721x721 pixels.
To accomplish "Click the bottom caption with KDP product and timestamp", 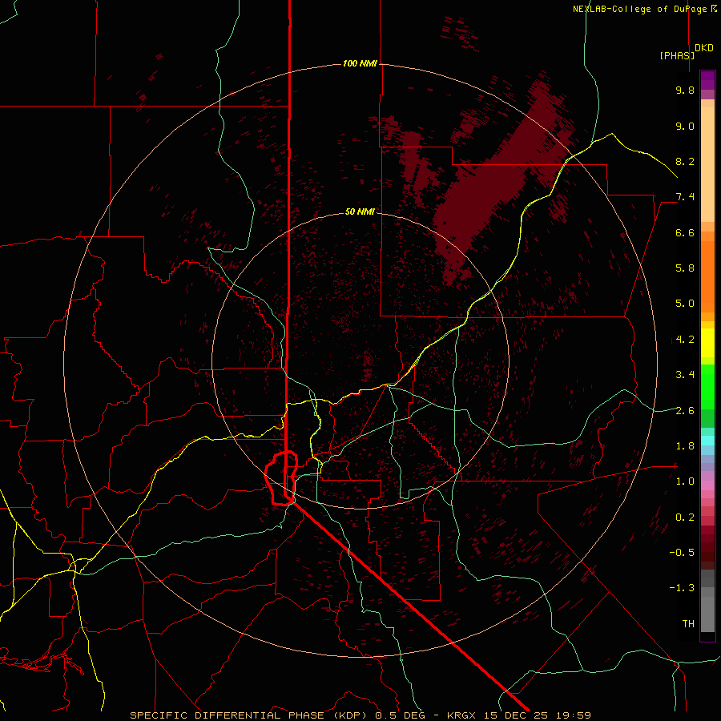I will point(360,715).
